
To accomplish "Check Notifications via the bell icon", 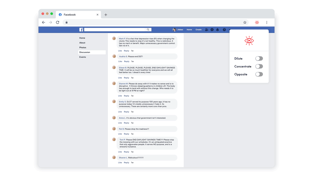I will coord(217,30).
